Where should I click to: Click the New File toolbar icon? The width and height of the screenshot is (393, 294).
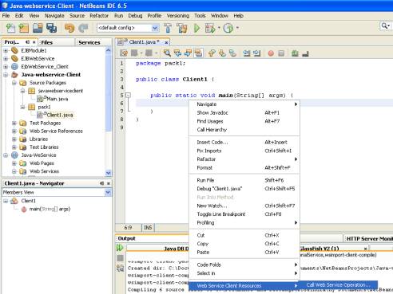(10, 28)
